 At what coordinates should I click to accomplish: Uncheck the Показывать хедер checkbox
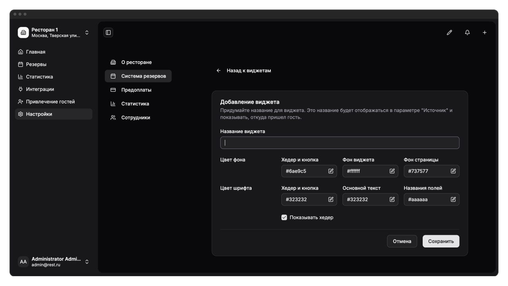[284, 217]
